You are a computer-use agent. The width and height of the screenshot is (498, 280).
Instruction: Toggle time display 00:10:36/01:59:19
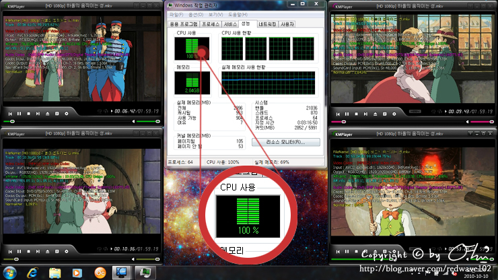(x=137, y=249)
